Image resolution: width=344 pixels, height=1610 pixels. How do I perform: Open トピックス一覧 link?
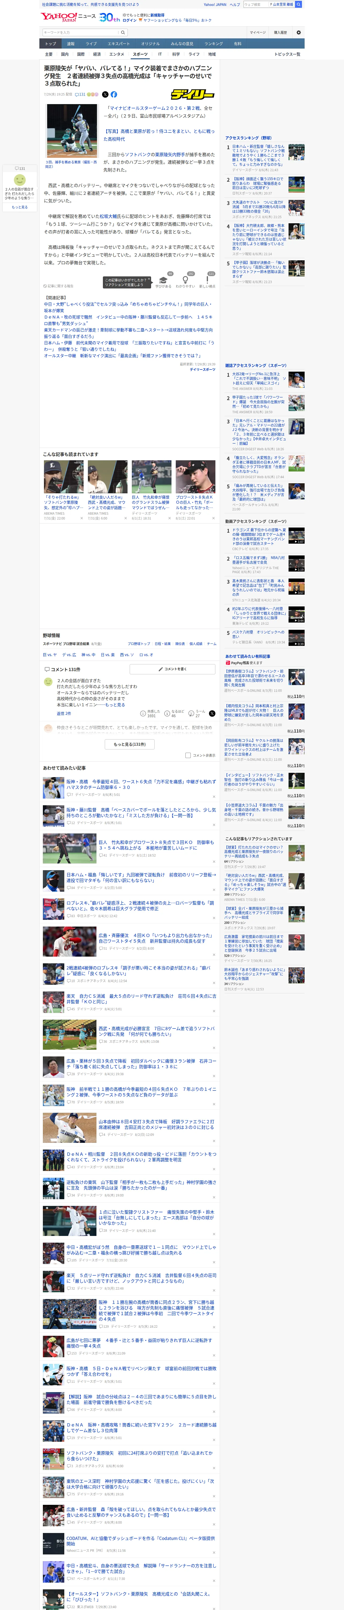point(287,54)
